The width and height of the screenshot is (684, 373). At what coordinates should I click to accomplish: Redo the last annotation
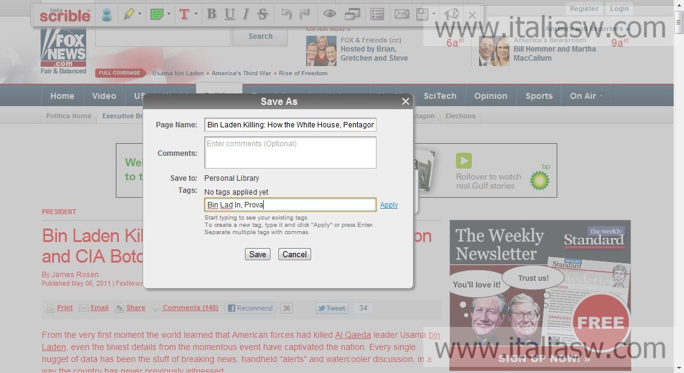pos(304,15)
